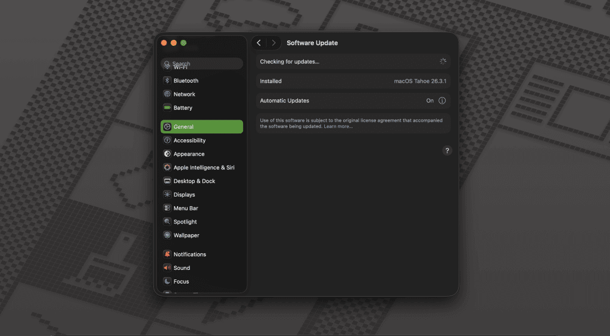The width and height of the screenshot is (610, 336).
Task: Open Automatic Updates info button
Action: coord(442,101)
